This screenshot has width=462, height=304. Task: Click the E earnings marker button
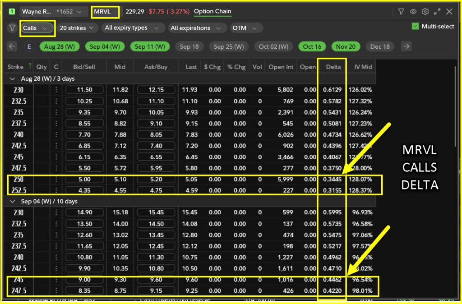pyautogui.click(x=29, y=46)
